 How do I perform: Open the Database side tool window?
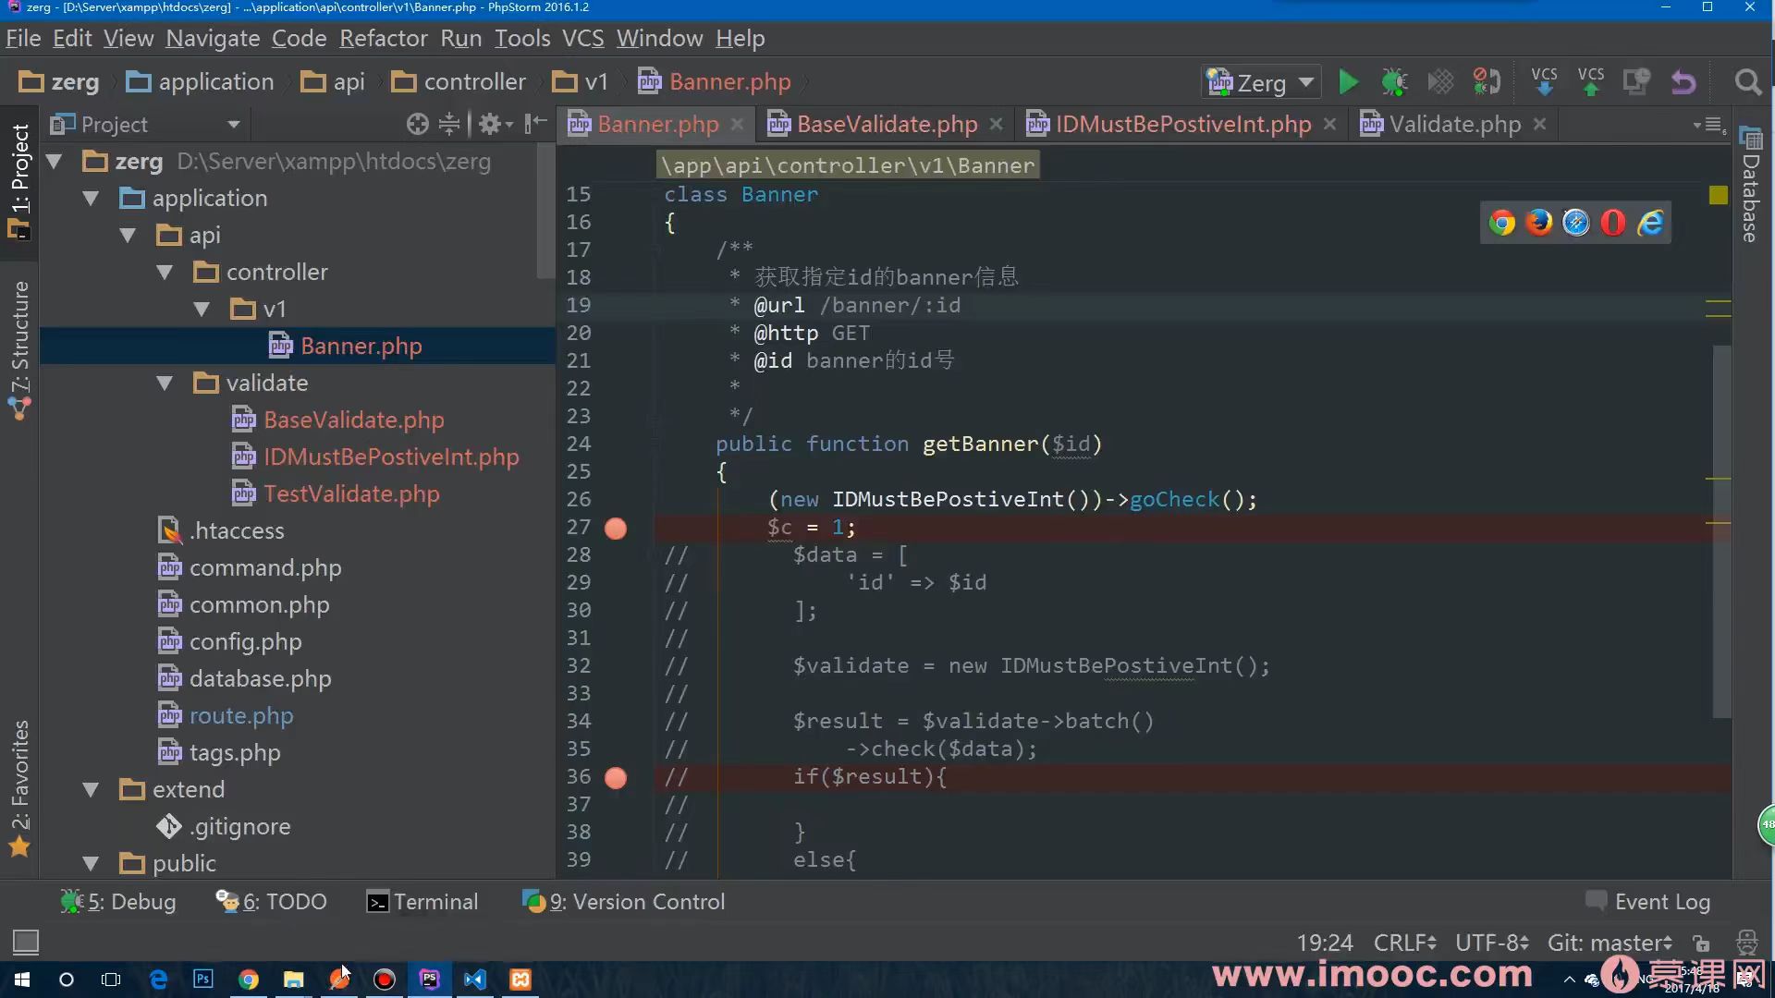1750,185
